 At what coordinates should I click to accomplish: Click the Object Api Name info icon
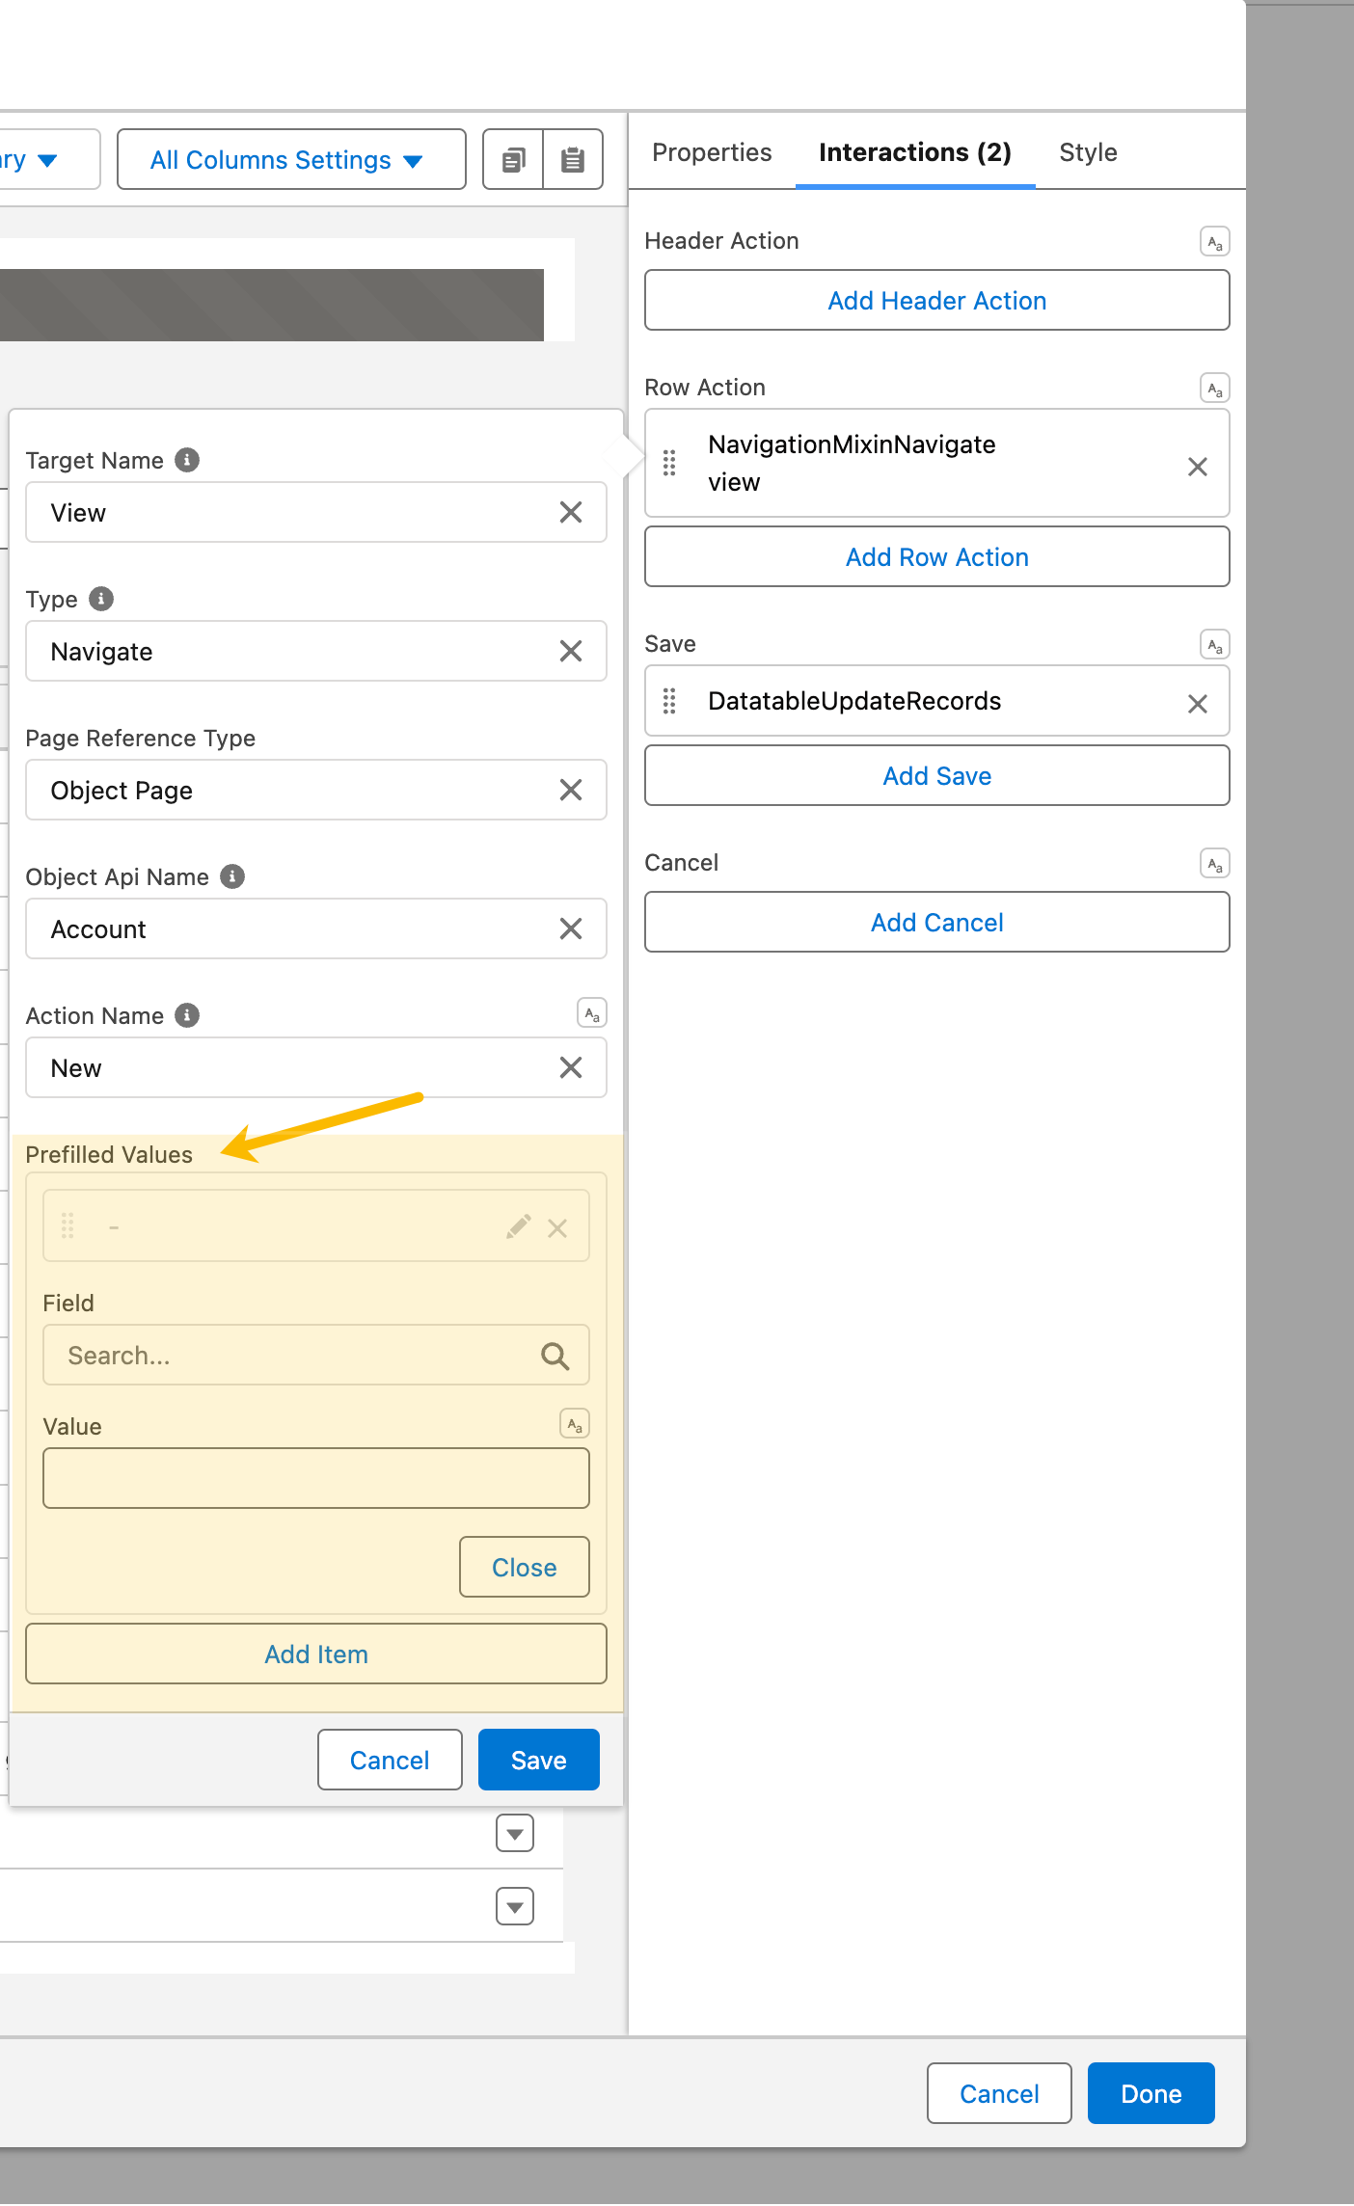tap(232, 875)
